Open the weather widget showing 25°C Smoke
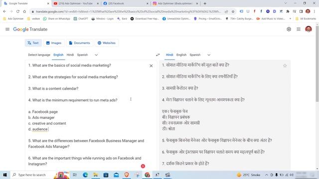This screenshot has width=319, height=179. 249,175
